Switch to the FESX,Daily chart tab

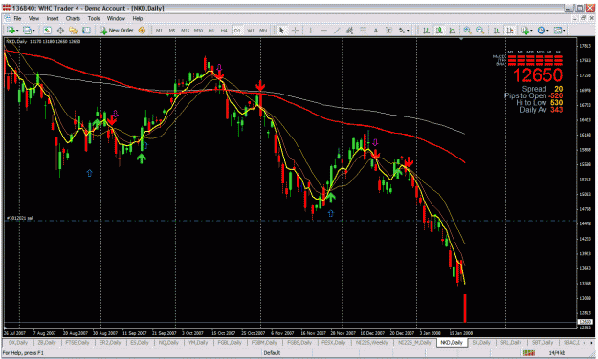(x=334, y=343)
